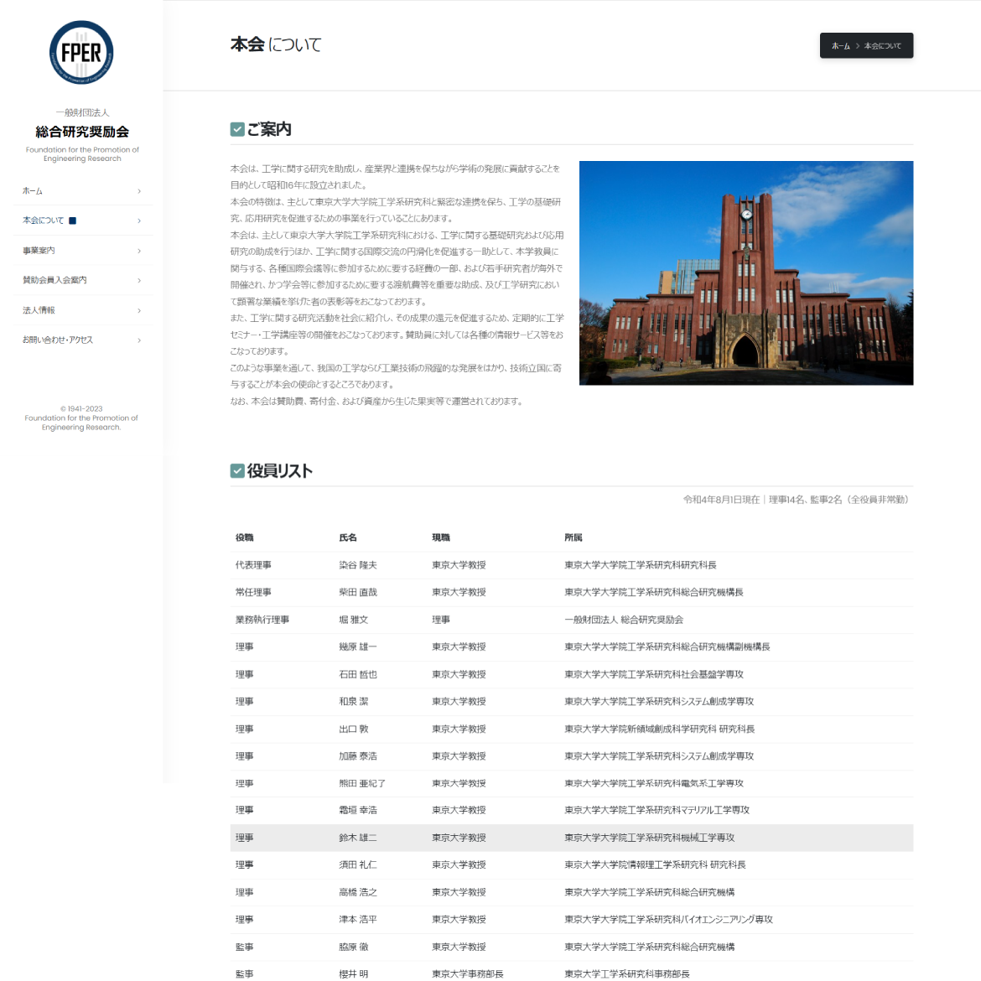Click the Foundation for the Promotion subtitle under title
The height and width of the screenshot is (981, 981).
click(82, 154)
